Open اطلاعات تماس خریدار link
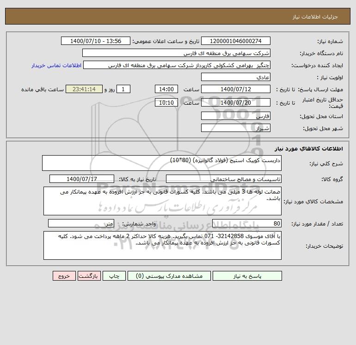This screenshot has width=356, height=345. click(x=56, y=65)
